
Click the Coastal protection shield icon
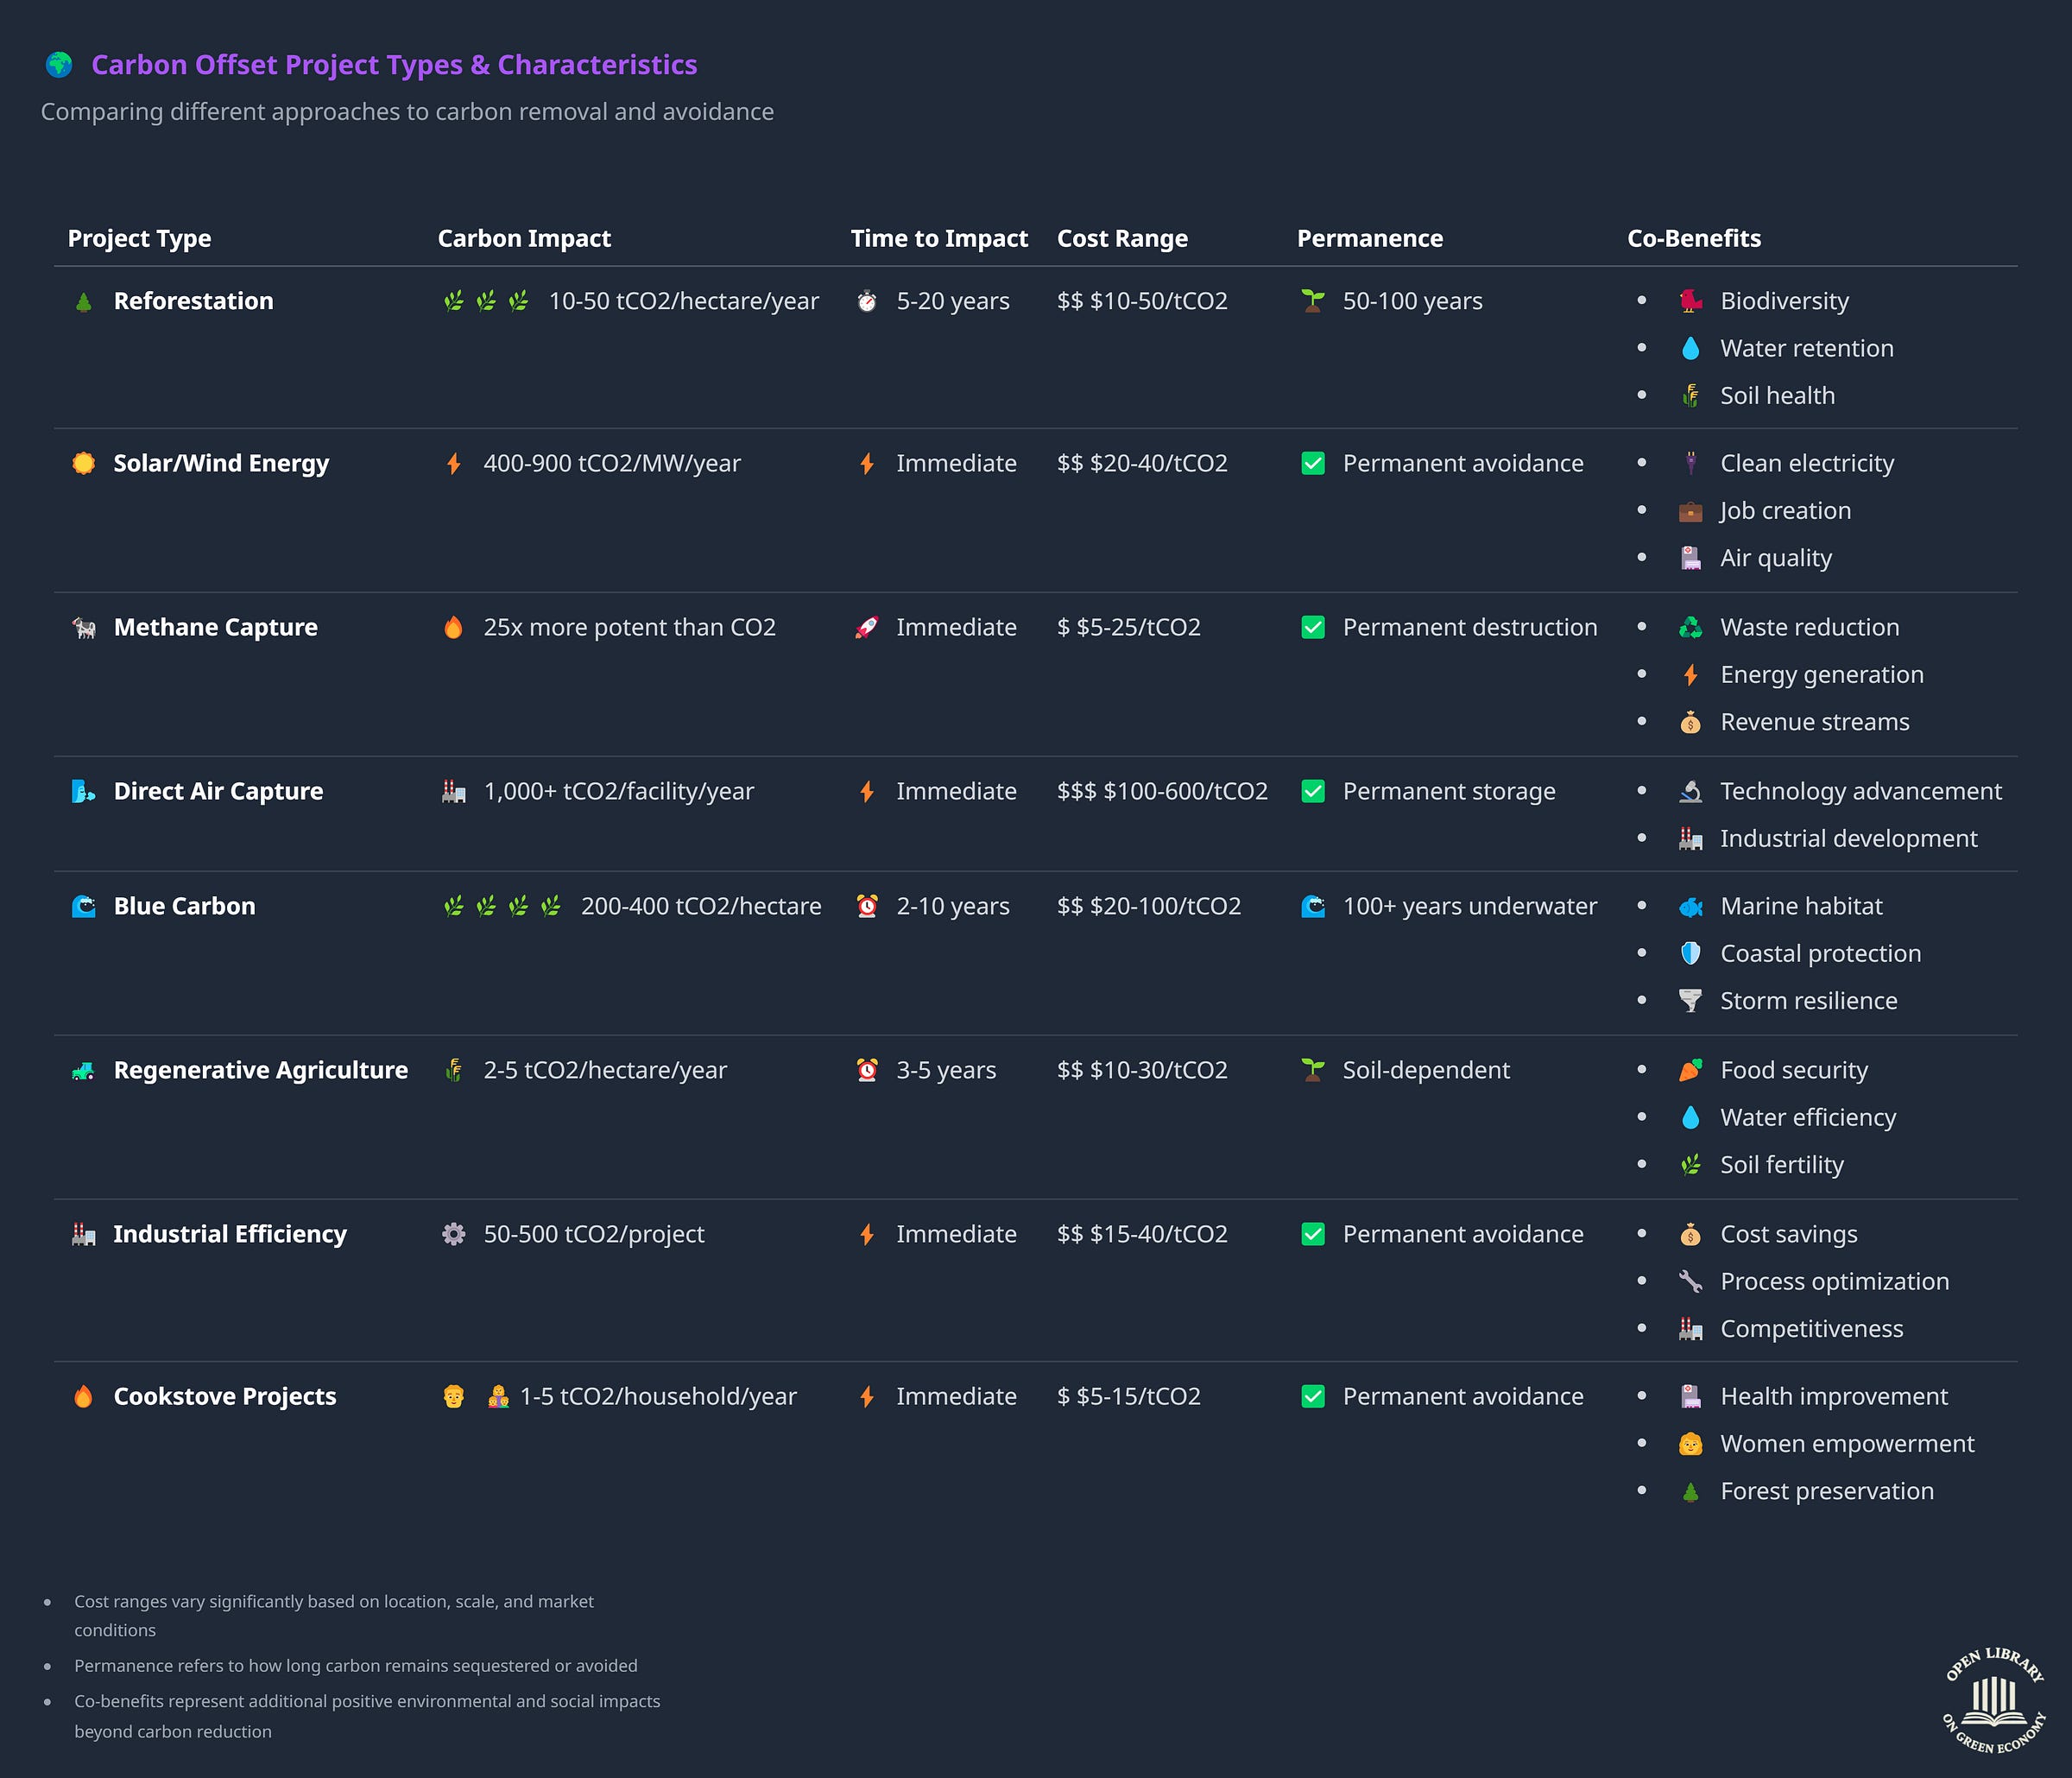click(x=1690, y=954)
